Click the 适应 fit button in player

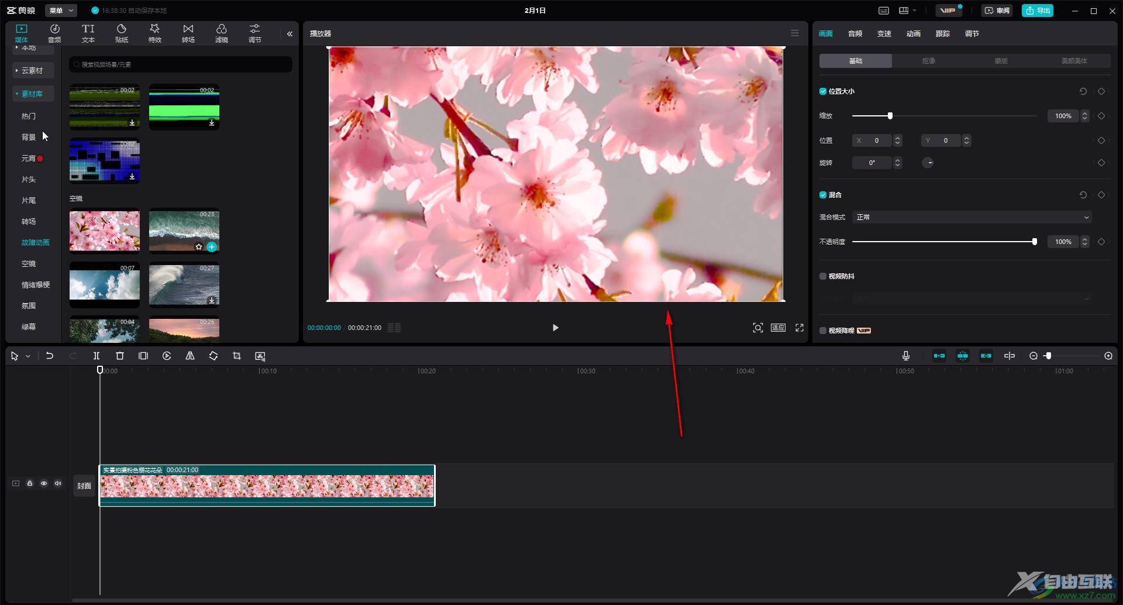pyautogui.click(x=778, y=328)
